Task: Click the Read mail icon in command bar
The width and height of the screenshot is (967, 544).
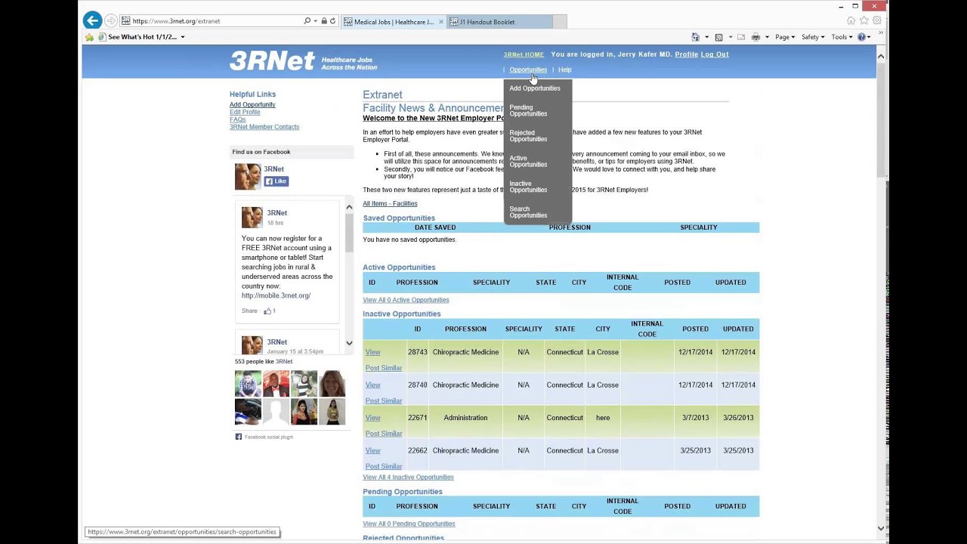Action: [741, 37]
